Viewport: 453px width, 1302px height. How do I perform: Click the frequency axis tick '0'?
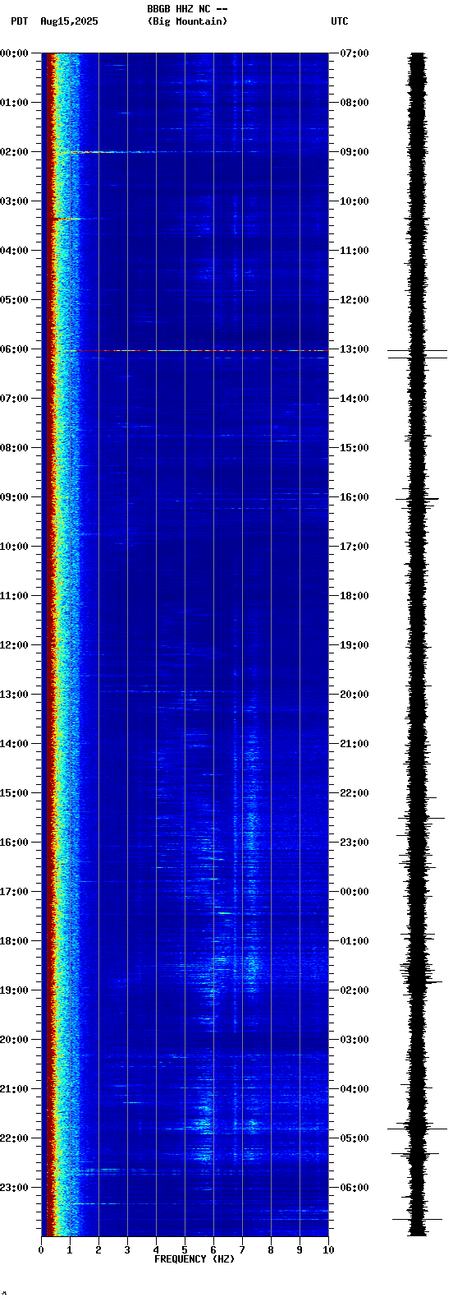[x=41, y=1250]
